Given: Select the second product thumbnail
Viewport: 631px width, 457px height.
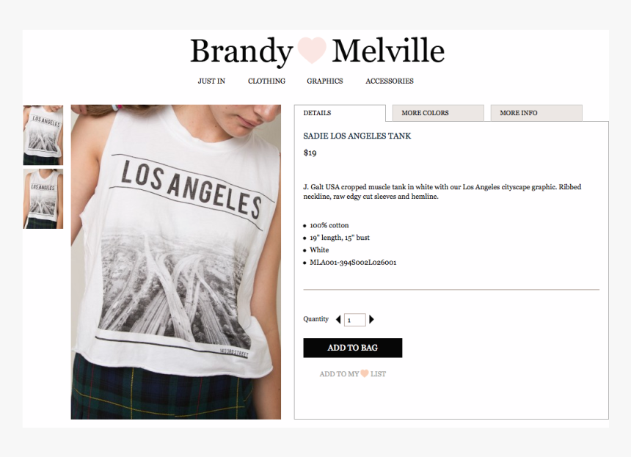Looking at the screenshot, I should click(43, 199).
